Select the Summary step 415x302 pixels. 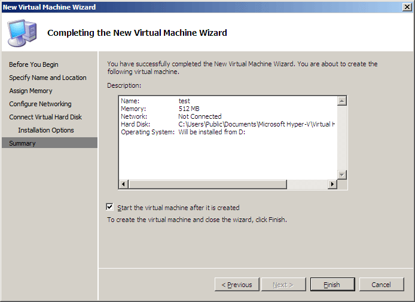tap(50, 143)
